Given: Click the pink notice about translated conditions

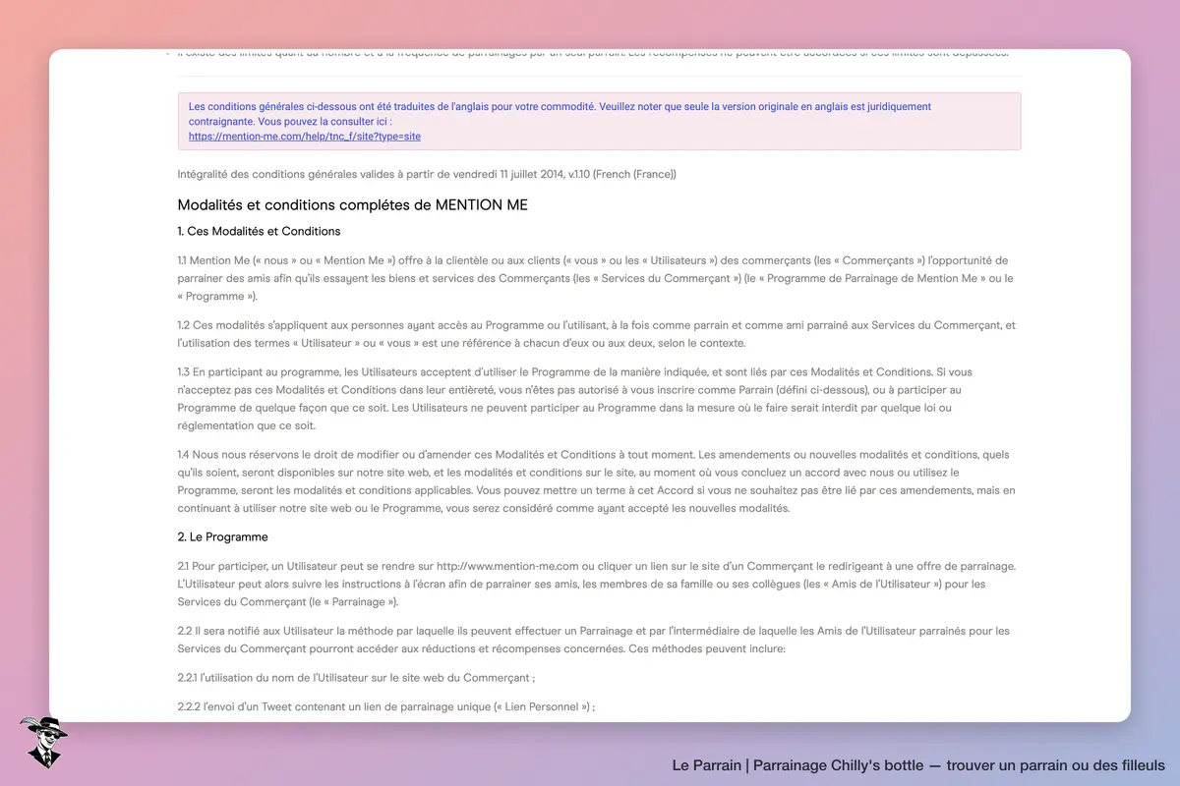Looking at the screenshot, I should [x=599, y=121].
